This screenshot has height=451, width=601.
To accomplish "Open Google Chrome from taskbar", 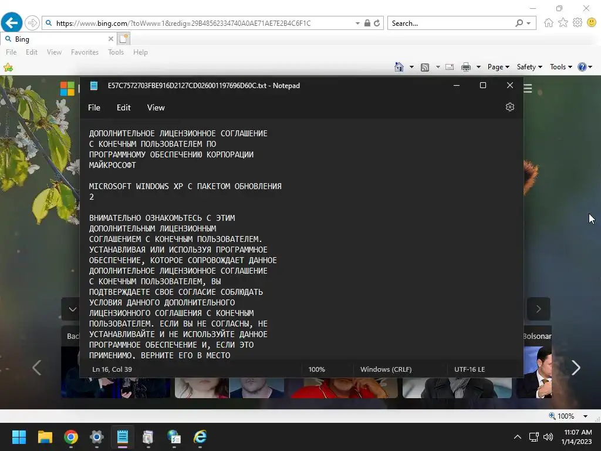I will (x=71, y=437).
